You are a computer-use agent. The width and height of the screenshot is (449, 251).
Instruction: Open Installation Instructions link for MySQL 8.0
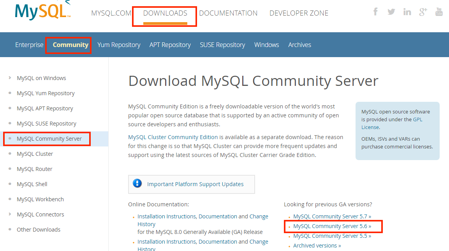click(167, 216)
